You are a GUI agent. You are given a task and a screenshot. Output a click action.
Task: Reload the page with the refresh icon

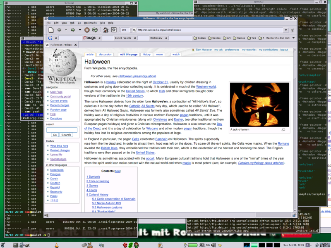coord(95,30)
